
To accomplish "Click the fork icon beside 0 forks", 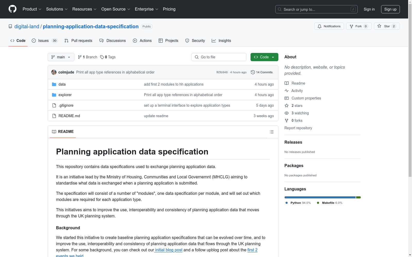I will (x=287, y=121).
